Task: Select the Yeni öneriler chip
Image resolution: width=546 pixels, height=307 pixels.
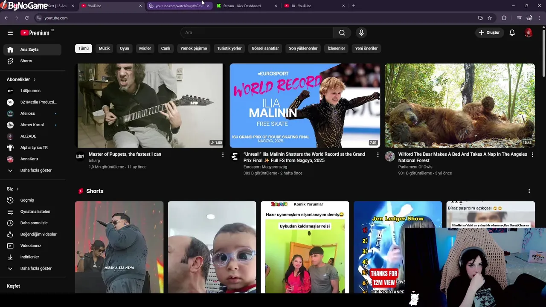Action: click(366, 49)
